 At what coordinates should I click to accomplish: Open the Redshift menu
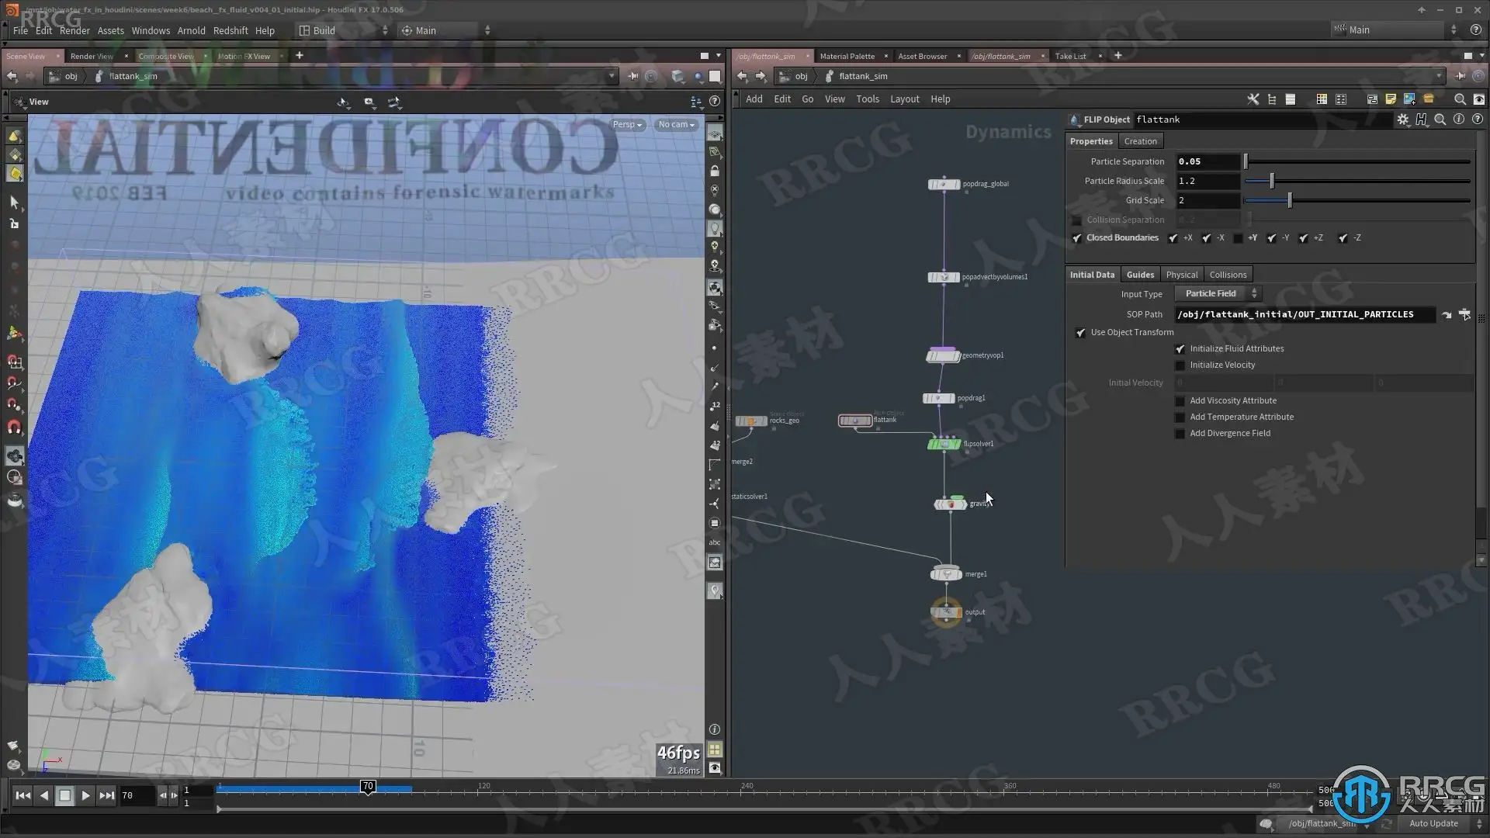point(230,31)
